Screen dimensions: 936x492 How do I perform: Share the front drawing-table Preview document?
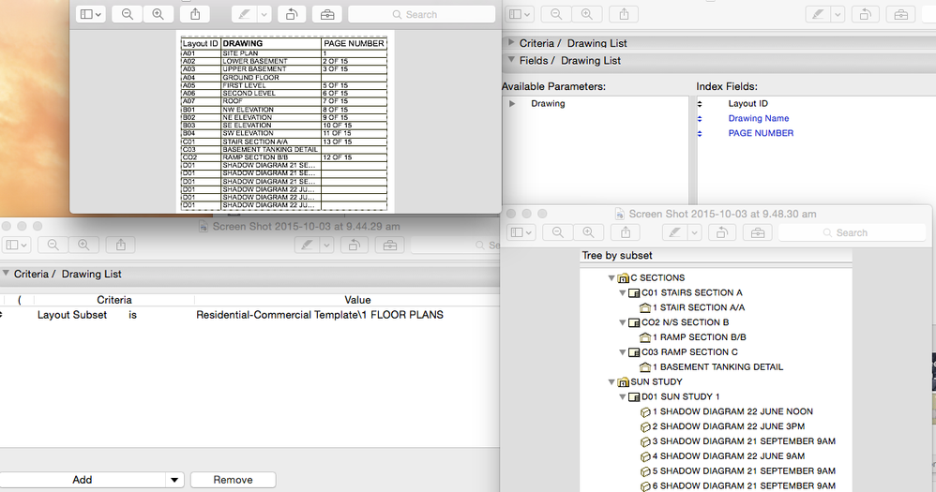195,14
